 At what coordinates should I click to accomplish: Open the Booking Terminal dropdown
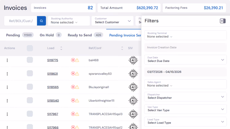pyautogui.click(x=185, y=35)
